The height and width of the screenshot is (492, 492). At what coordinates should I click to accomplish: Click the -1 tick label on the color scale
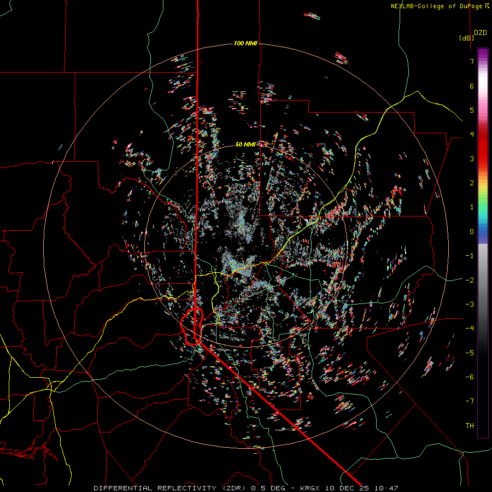[x=470, y=256]
